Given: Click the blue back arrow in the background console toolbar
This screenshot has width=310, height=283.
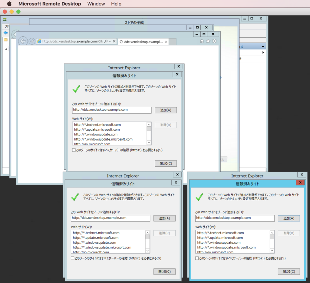Looking at the screenshot, I should tap(5, 33).
